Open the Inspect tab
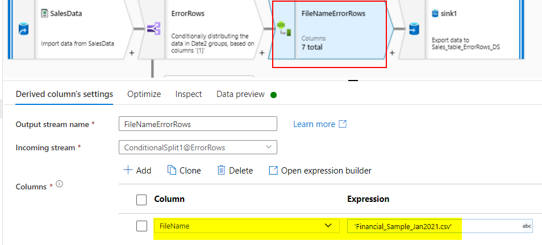The image size is (542, 245). (189, 94)
